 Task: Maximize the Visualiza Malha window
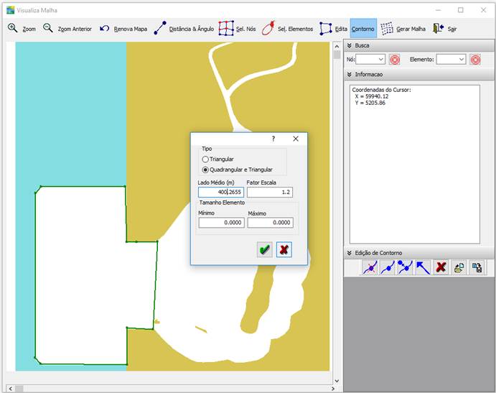(x=461, y=10)
